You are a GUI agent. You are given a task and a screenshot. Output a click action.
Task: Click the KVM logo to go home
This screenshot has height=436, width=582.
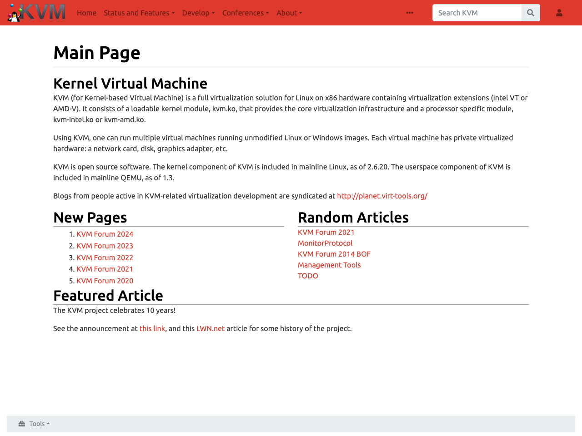click(x=35, y=12)
